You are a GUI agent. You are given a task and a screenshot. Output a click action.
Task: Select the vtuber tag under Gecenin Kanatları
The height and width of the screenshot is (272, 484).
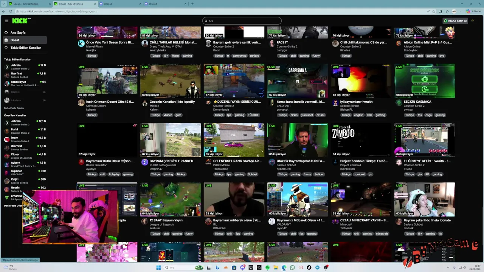click(x=167, y=115)
